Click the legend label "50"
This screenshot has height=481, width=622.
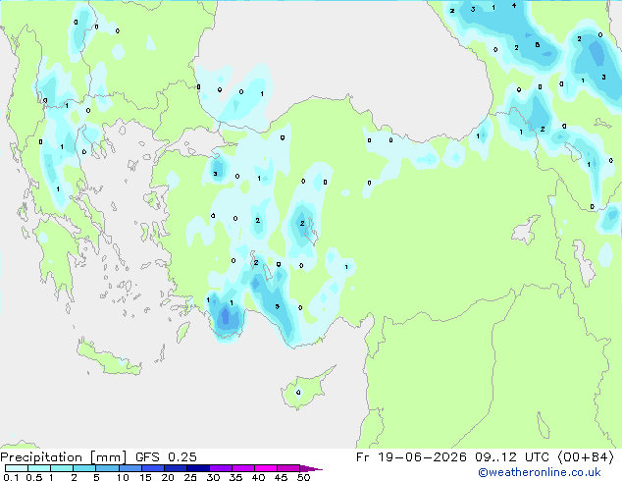pos(304,477)
